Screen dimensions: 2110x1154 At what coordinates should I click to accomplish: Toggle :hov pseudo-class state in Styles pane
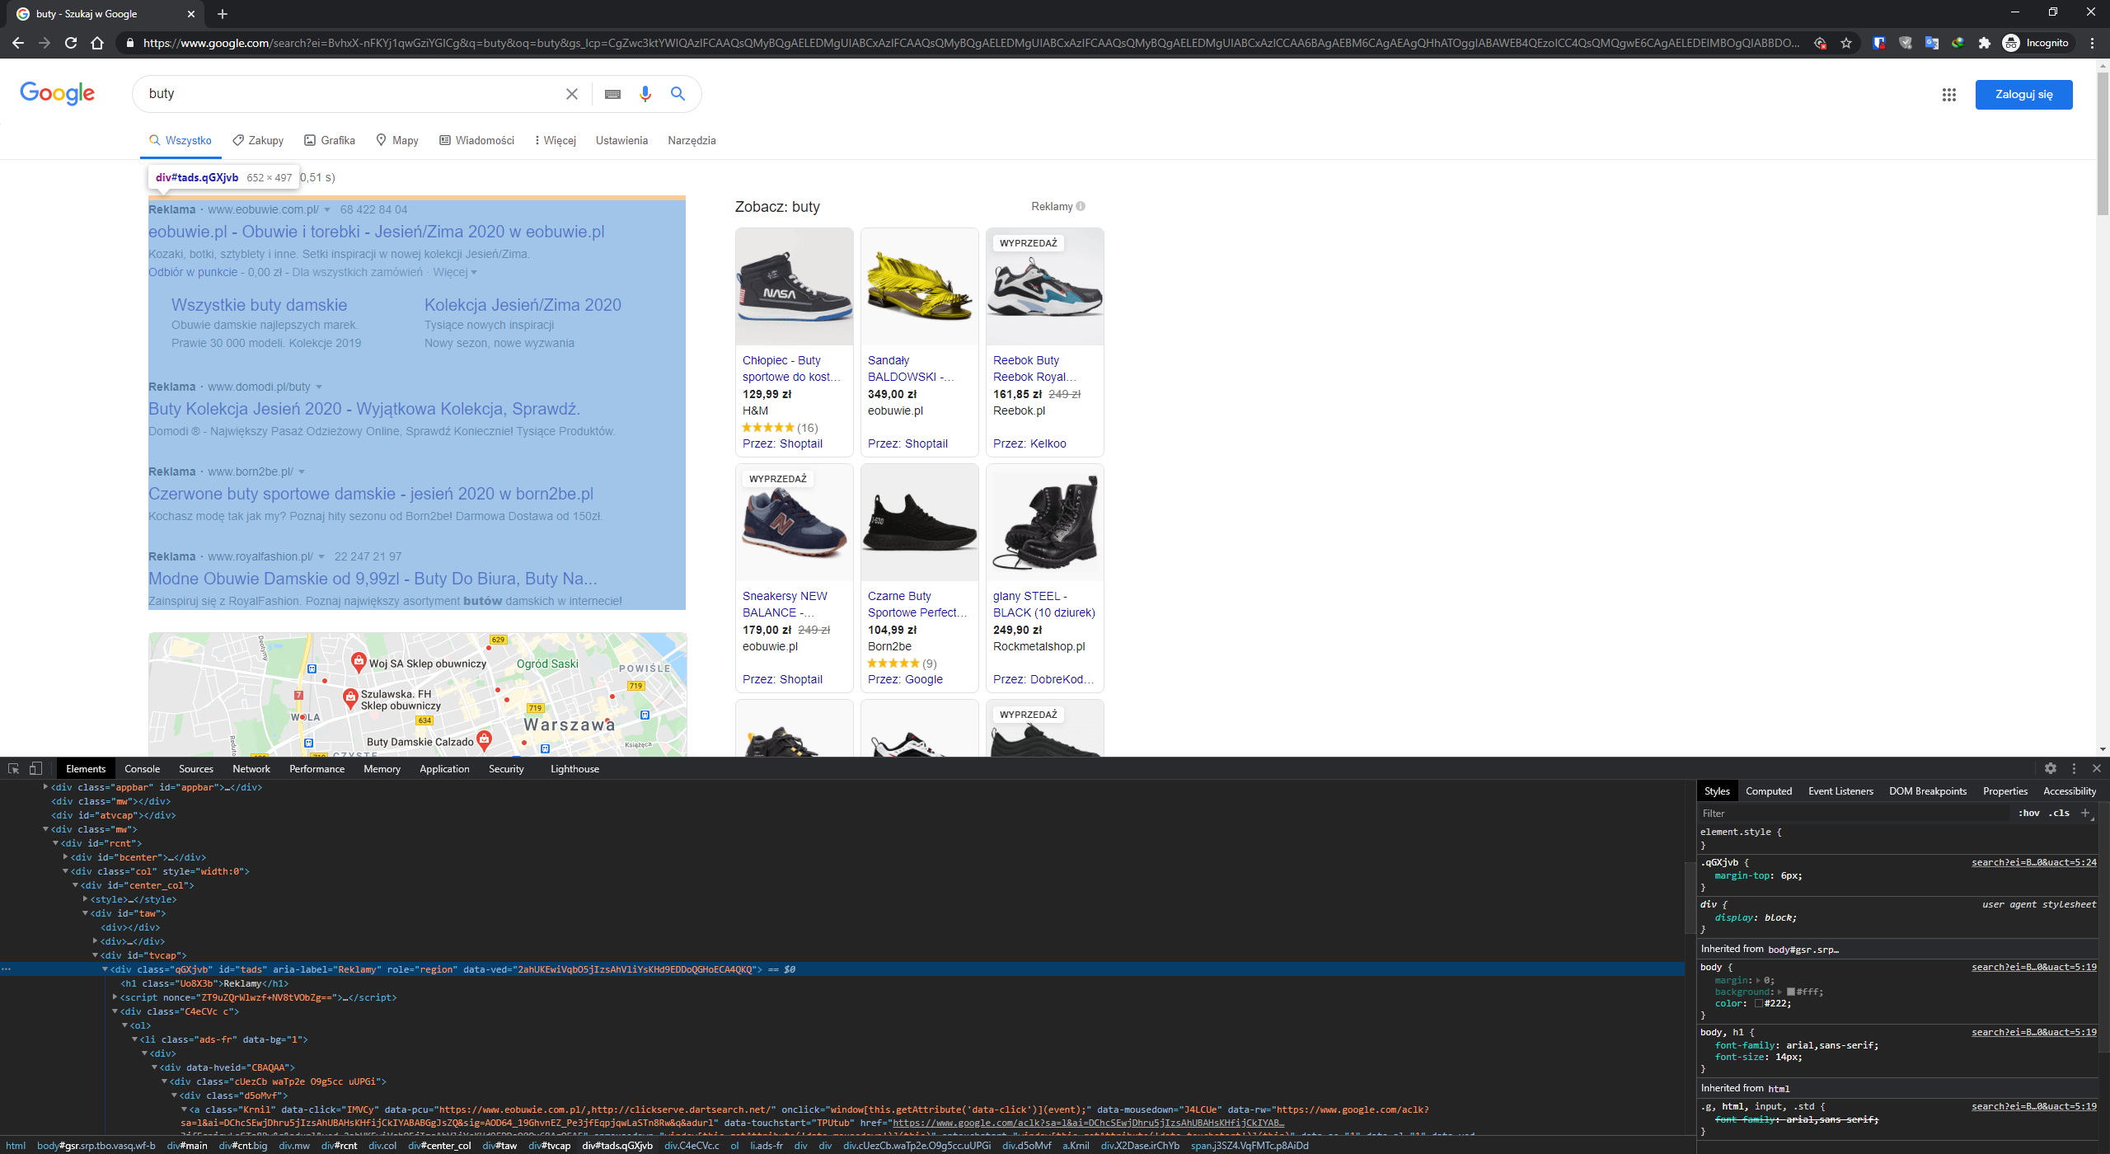[2029, 813]
